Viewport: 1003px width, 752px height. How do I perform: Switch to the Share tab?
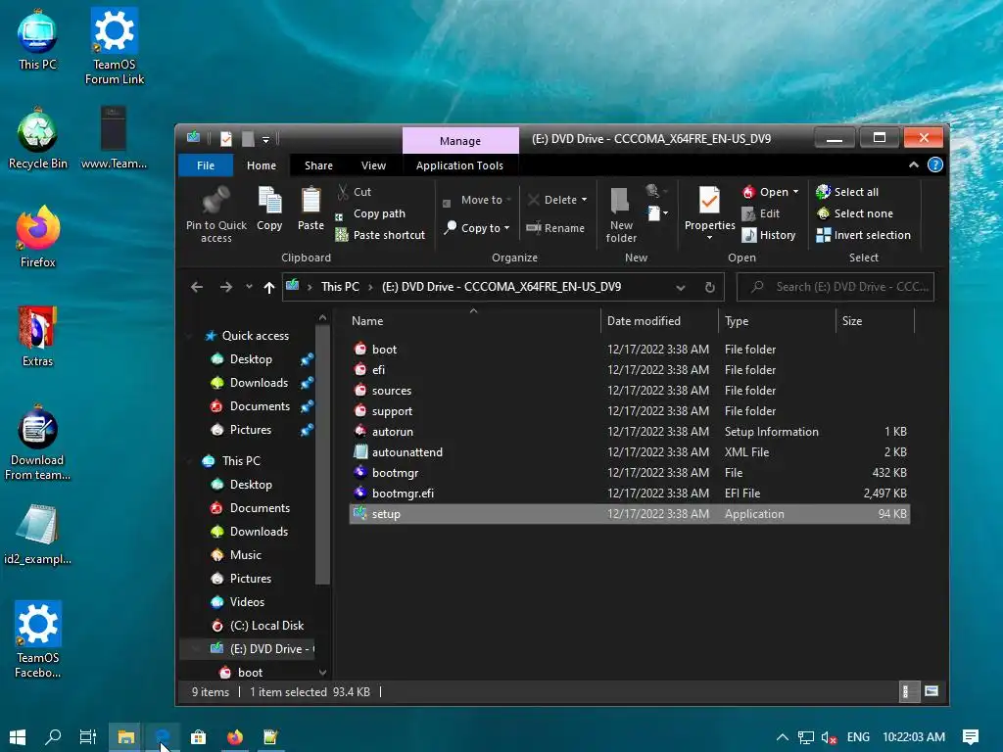(318, 164)
